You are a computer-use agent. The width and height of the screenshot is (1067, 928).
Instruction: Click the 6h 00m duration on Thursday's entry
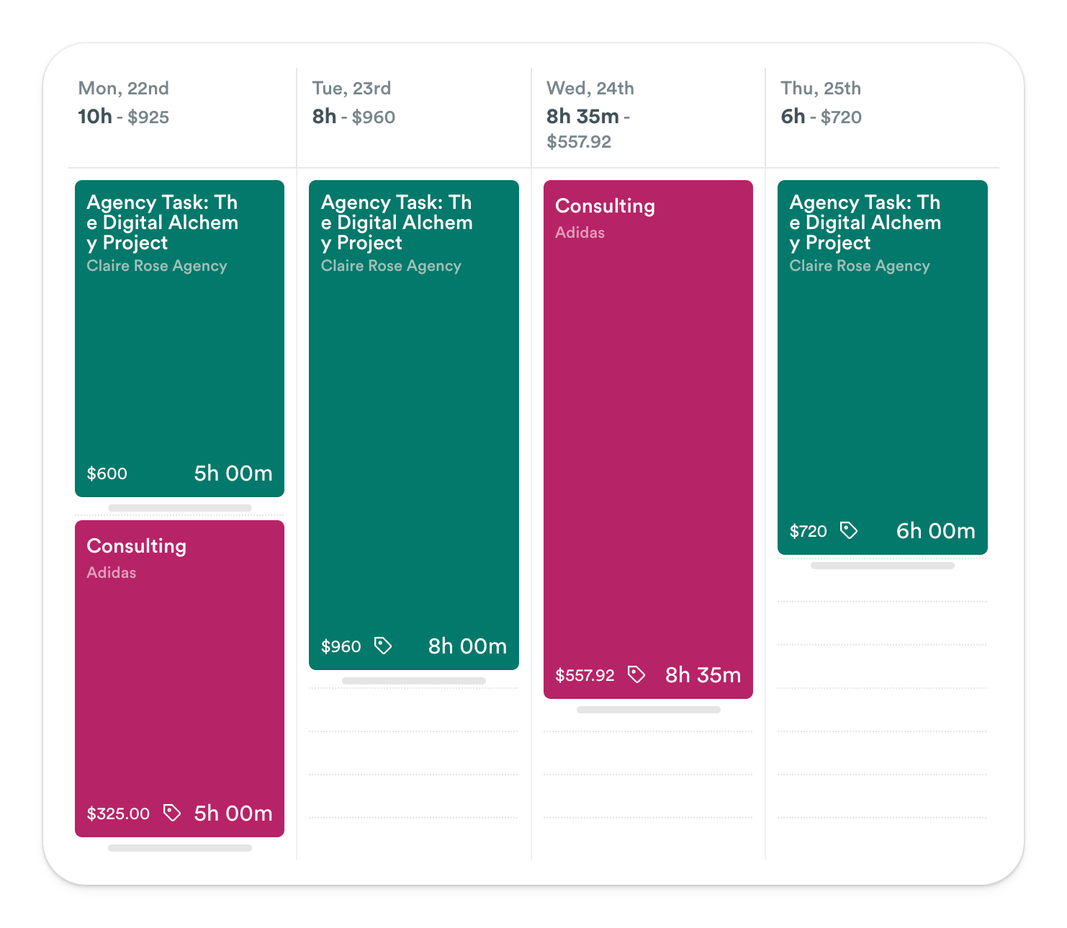935,530
